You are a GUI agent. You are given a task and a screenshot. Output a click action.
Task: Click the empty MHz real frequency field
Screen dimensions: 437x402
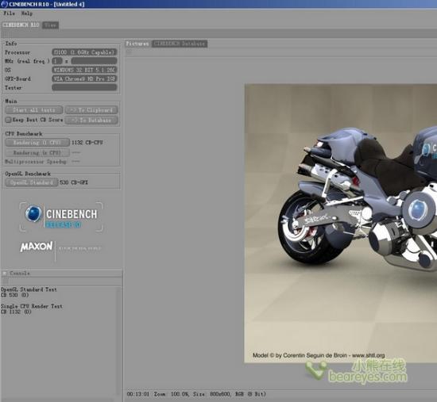[x=94, y=61]
